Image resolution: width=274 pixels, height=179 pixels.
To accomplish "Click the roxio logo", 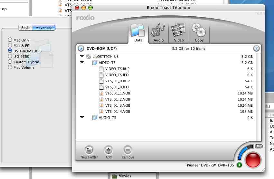I will tap(85, 18).
